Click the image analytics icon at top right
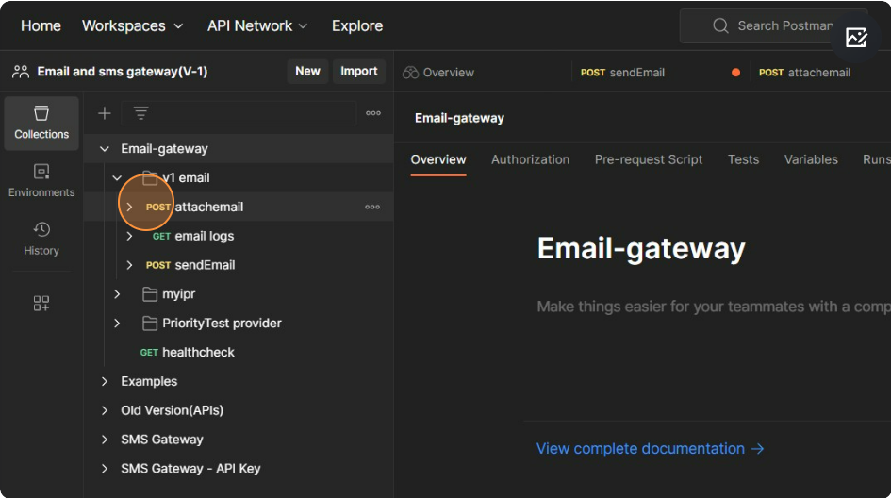The height and width of the screenshot is (498, 891). 856,38
